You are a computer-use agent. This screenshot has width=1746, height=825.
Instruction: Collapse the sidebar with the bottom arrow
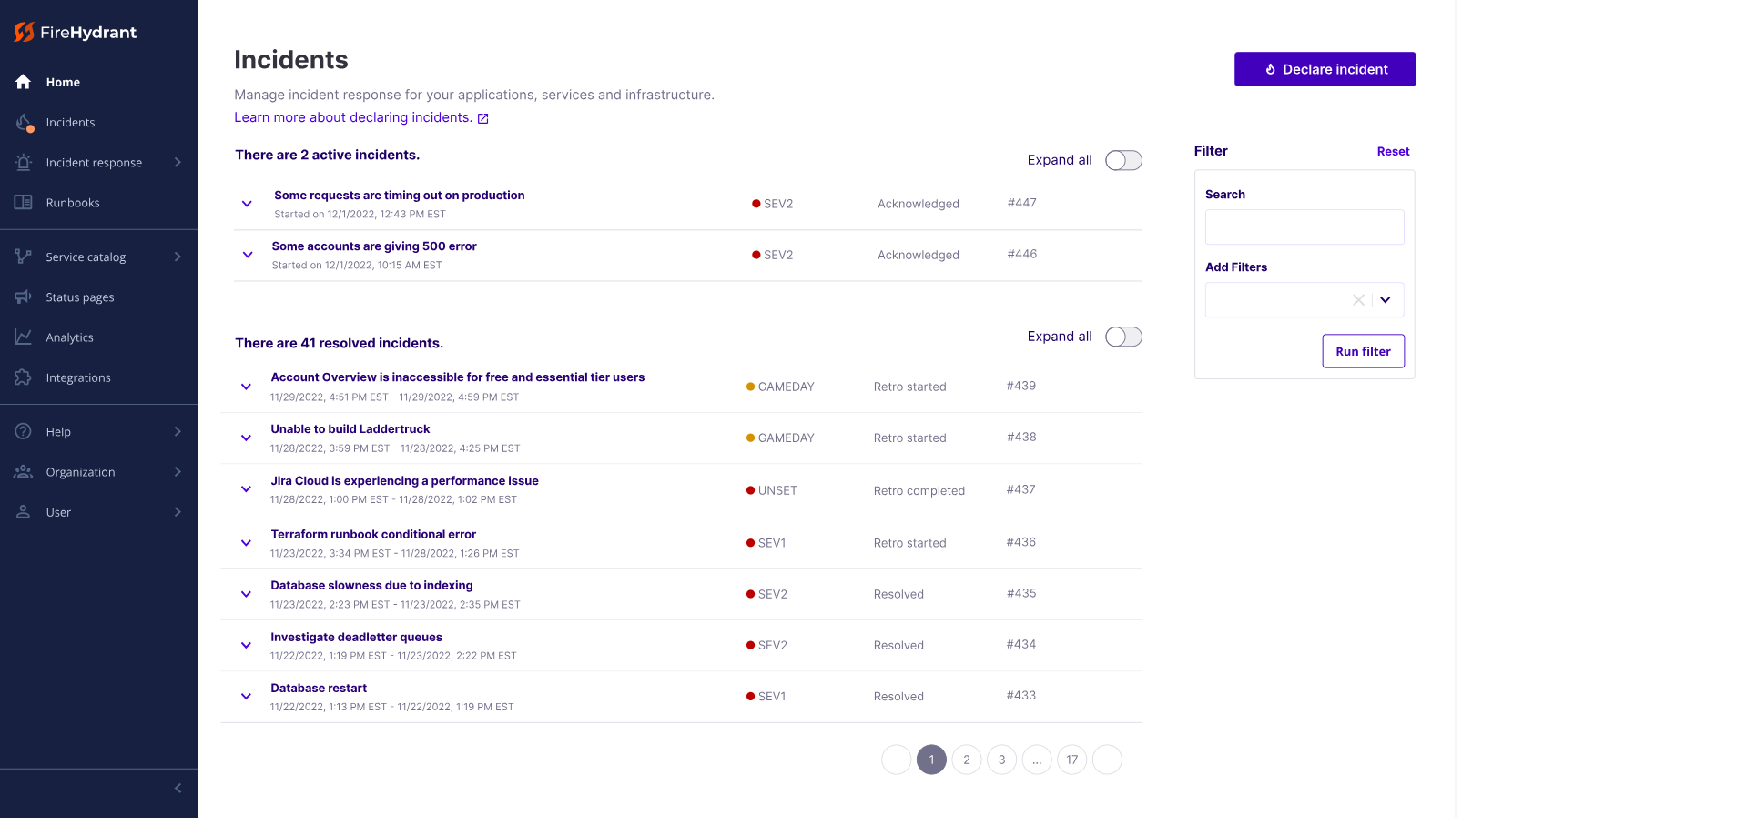tap(178, 788)
